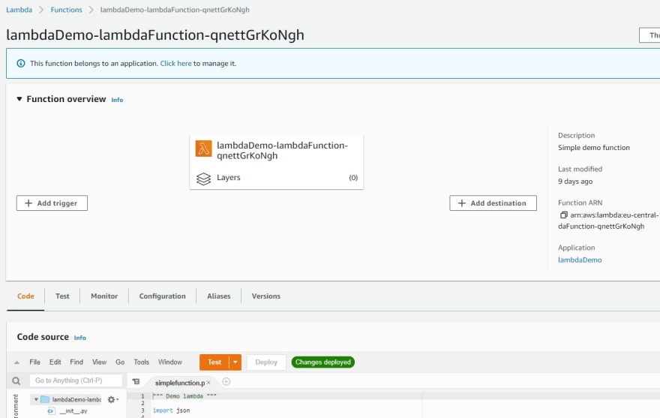Image resolution: width=660 pixels, height=418 pixels.
Task: Click the search magnifier icon in the editor
Action: click(16, 381)
